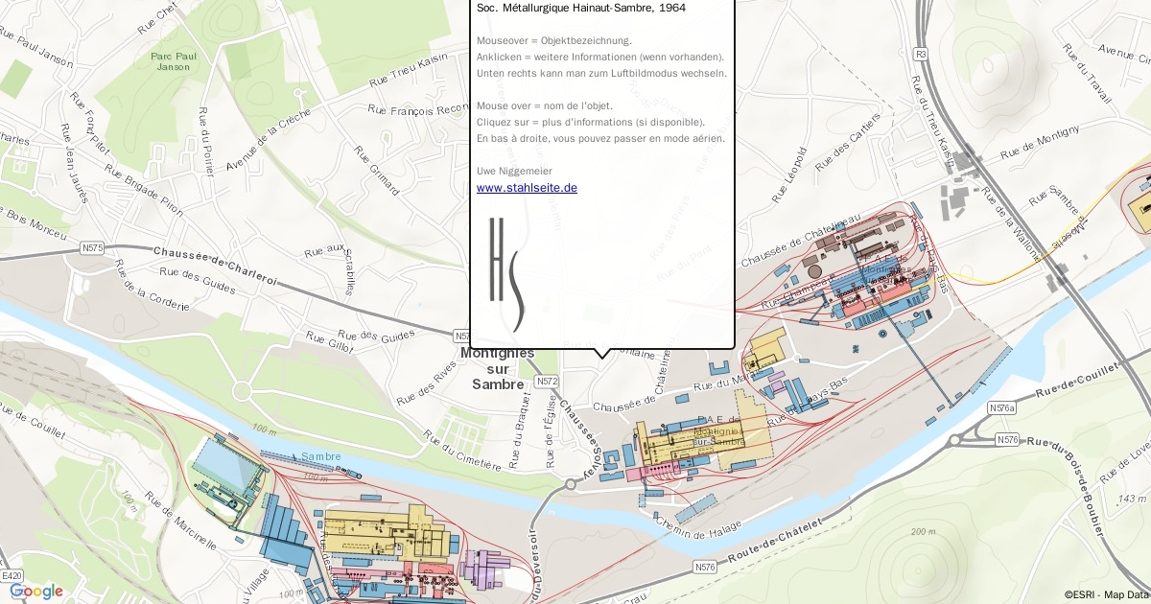The height and width of the screenshot is (604, 1151).
Task: Click the Google logo
Action: [36, 591]
